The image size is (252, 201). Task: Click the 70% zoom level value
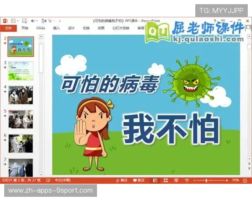click(236, 180)
